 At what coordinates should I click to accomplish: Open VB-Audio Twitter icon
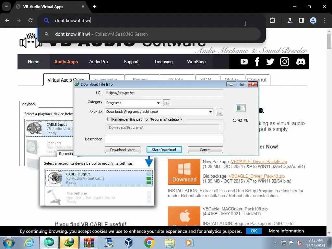[270, 62]
